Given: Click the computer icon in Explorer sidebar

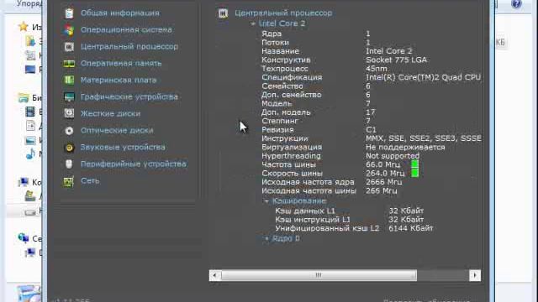Looking at the screenshot, I should (x=24, y=182).
